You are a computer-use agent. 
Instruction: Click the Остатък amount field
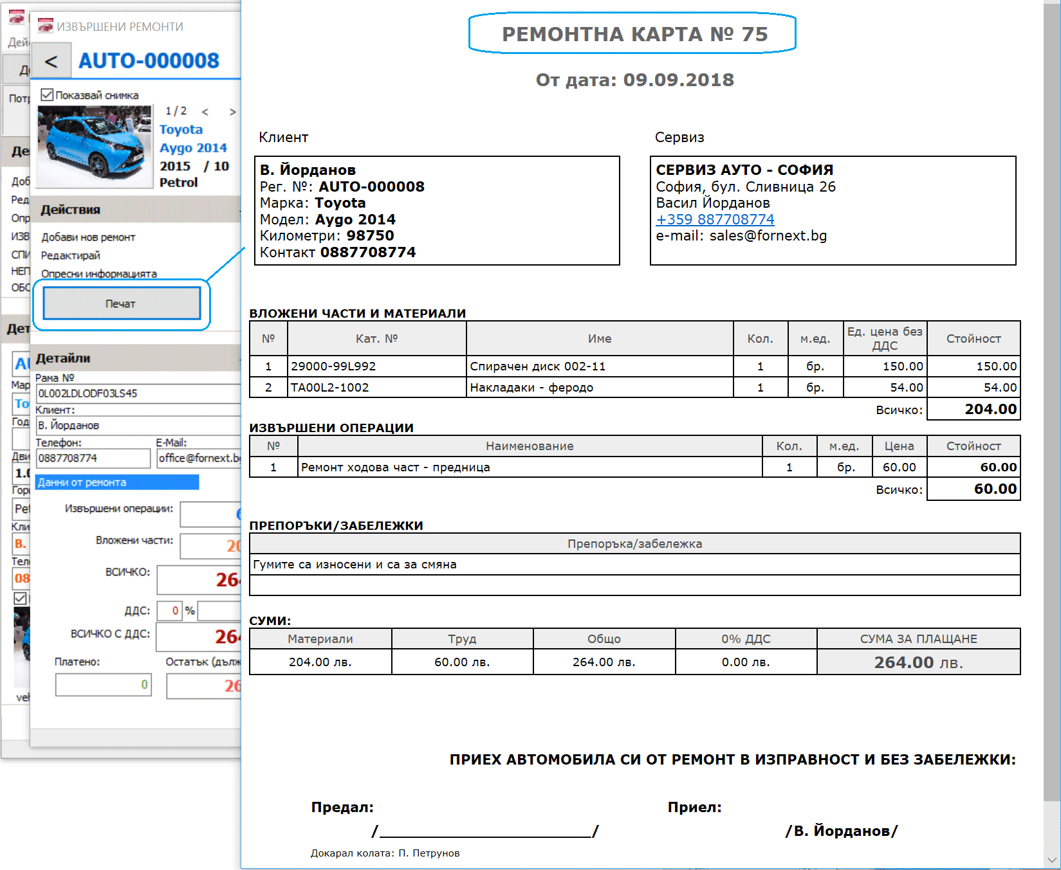203,686
